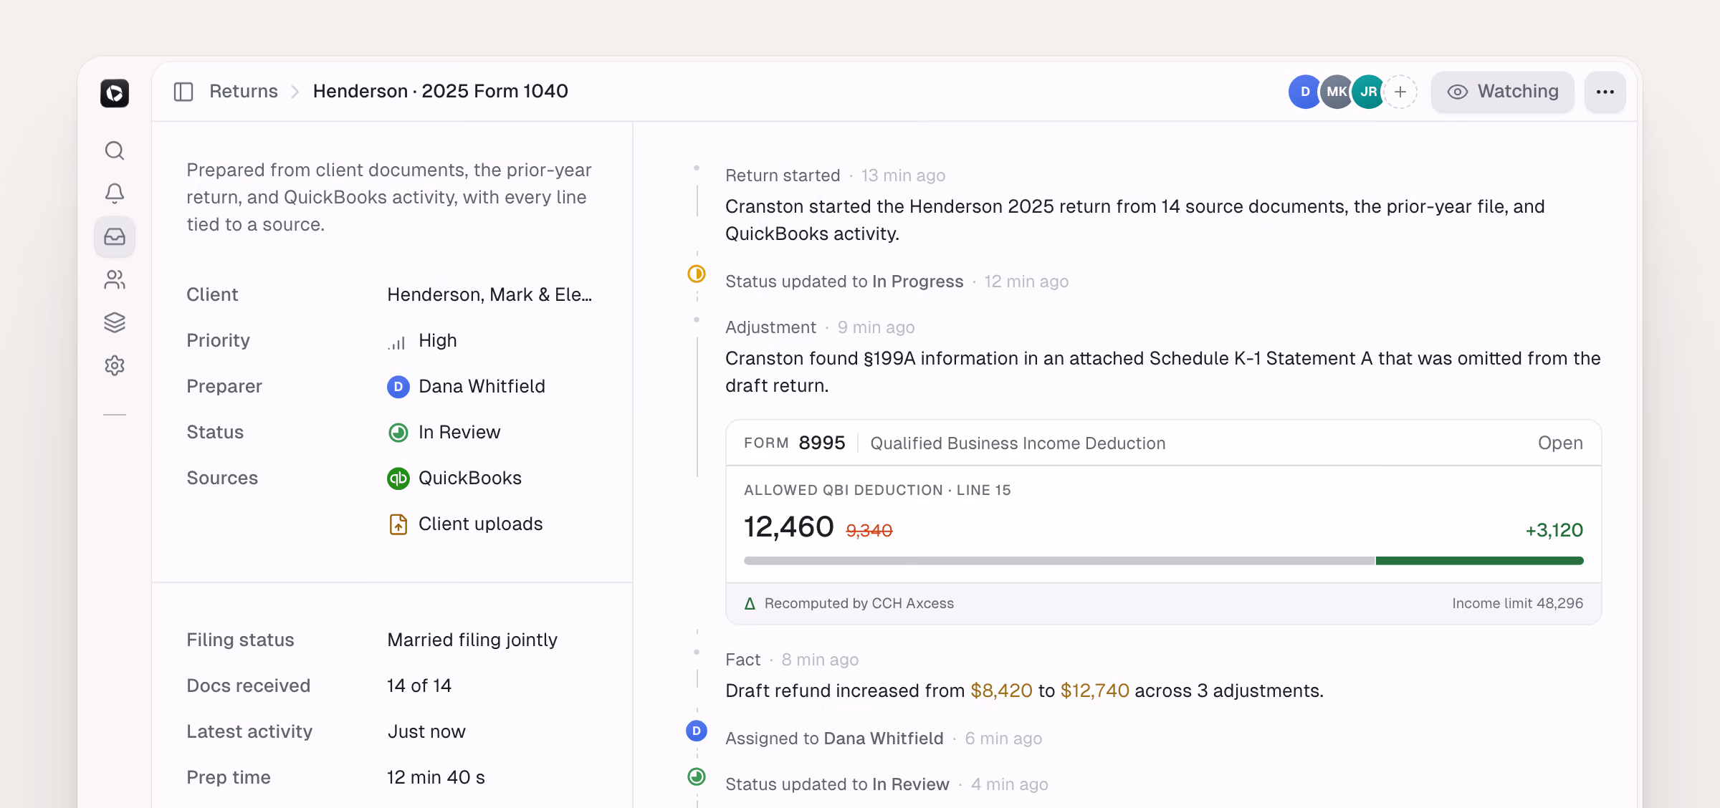
Task: Add a collaborator with plus button
Action: pos(1400,92)
